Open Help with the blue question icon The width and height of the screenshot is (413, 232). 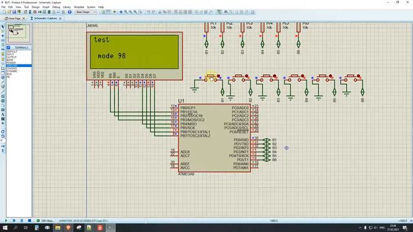click(x=70, y=12)
